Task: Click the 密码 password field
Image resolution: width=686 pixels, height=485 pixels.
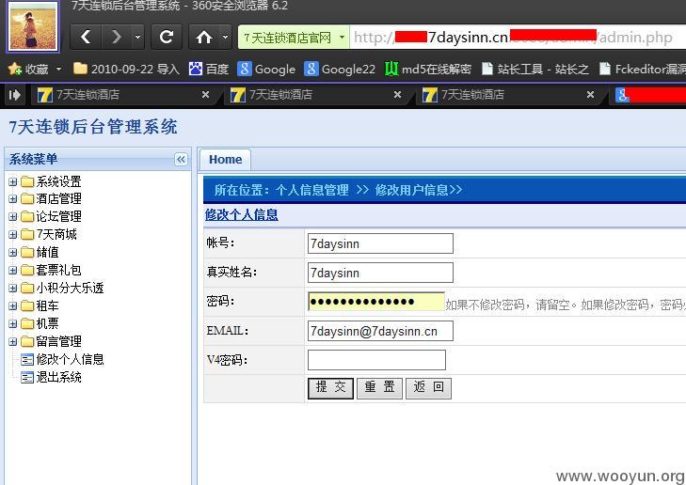Action: (376, 302)
